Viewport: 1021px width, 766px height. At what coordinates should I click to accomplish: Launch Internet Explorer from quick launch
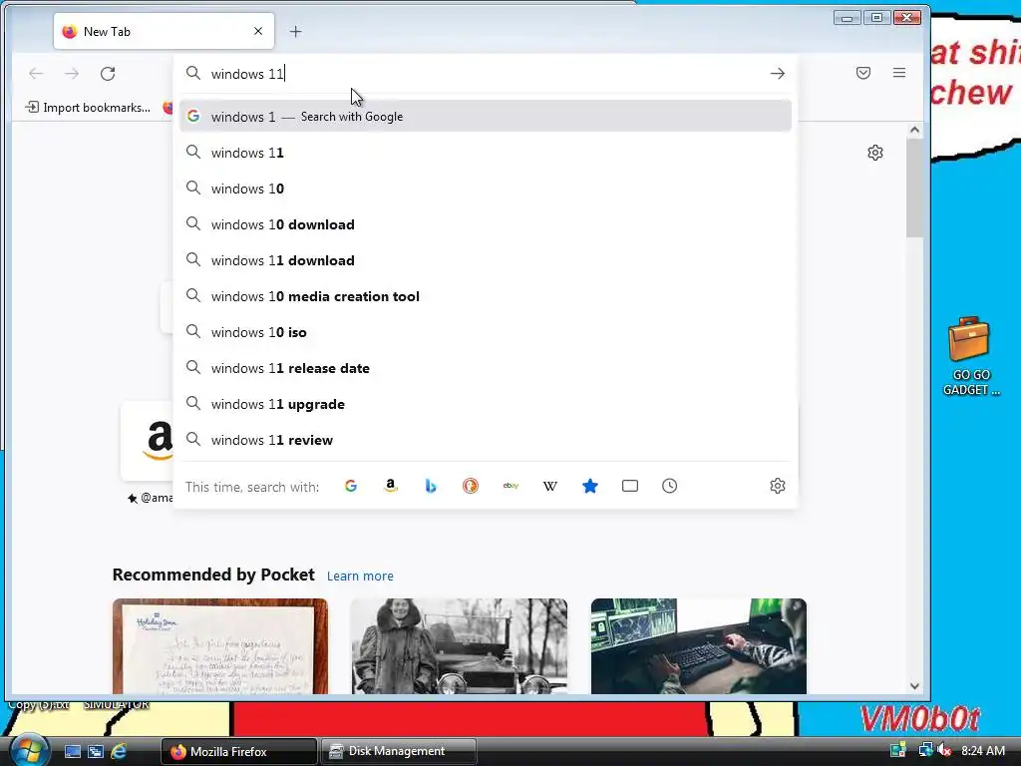click(119, 752)
